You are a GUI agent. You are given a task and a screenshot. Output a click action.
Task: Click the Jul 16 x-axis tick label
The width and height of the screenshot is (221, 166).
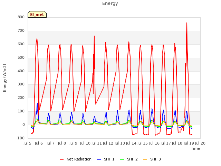pos(154,143)
